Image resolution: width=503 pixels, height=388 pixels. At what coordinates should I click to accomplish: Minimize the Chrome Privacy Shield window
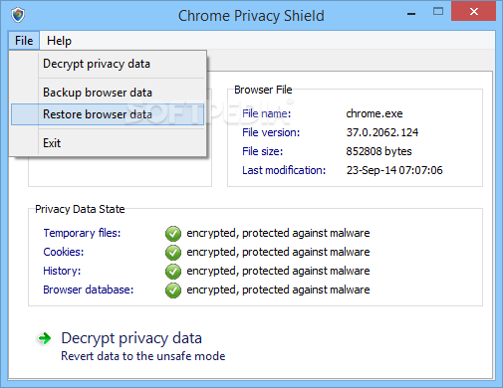tap(411, 13)
